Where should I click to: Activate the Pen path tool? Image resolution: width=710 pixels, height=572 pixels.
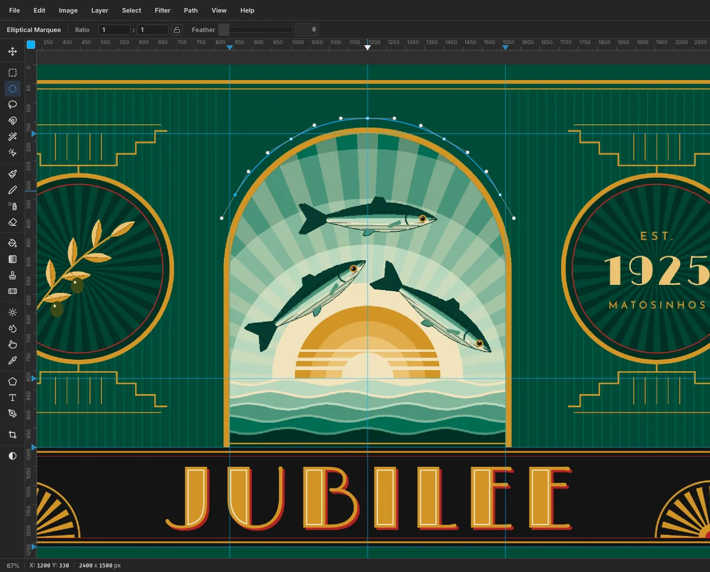click(x=13, y=414)
